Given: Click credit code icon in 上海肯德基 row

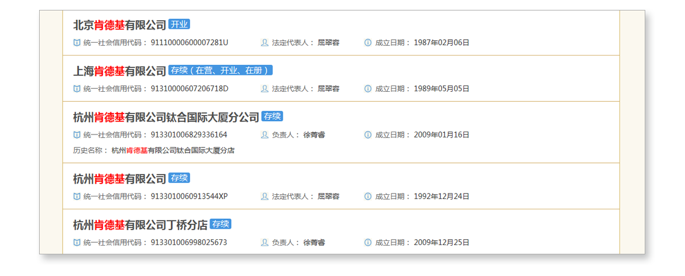Looking at the screenshot, I should coord(77,89).
